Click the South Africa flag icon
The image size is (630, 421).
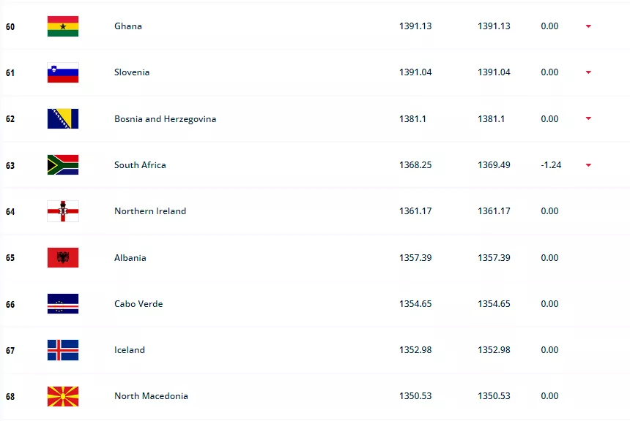tap(62, 165)
